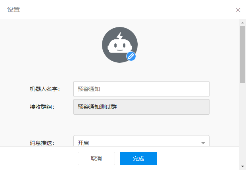
Task: Click the scrollbar down arrow
Action: 242,166
